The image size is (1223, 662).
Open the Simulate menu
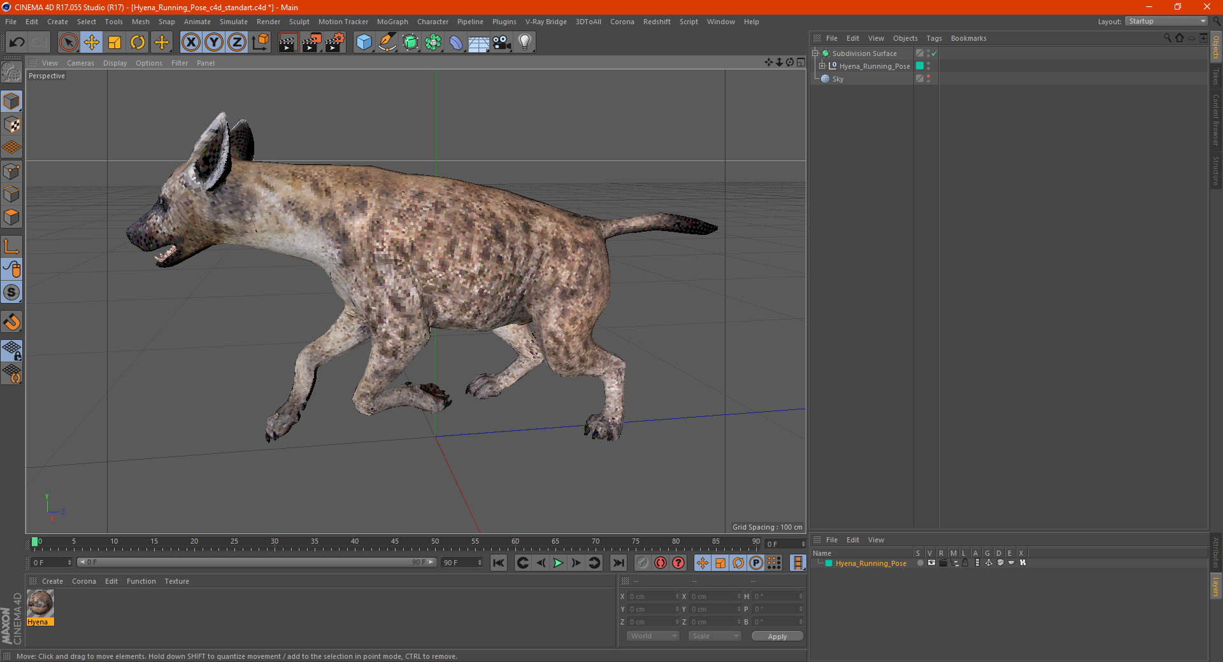click(x=234, y=22)
